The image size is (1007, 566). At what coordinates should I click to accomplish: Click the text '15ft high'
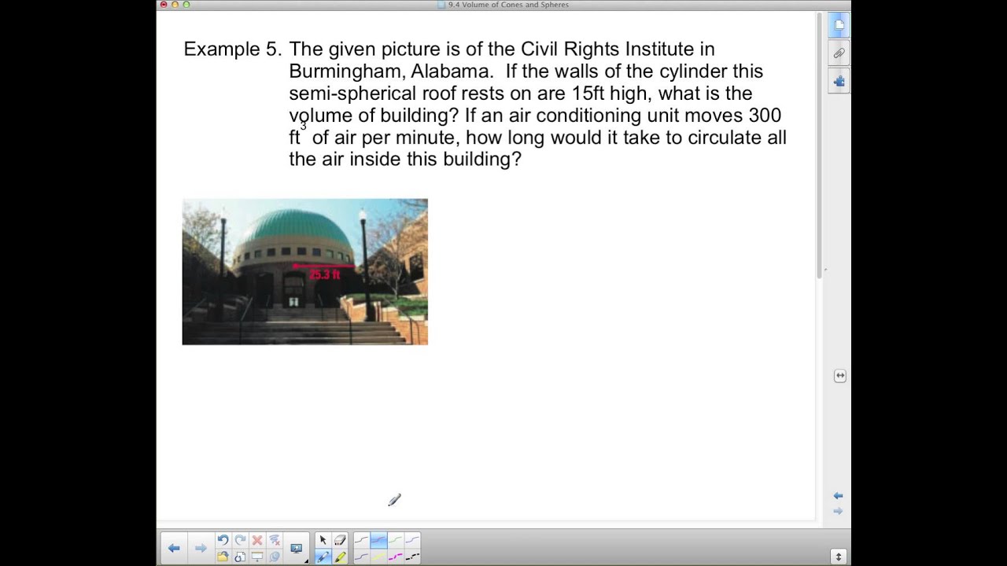click(x=612, y=94)
